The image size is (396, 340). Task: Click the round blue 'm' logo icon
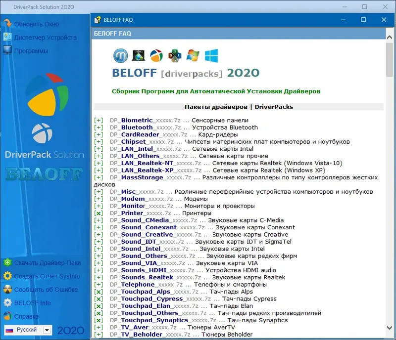[x=120, y=56]
